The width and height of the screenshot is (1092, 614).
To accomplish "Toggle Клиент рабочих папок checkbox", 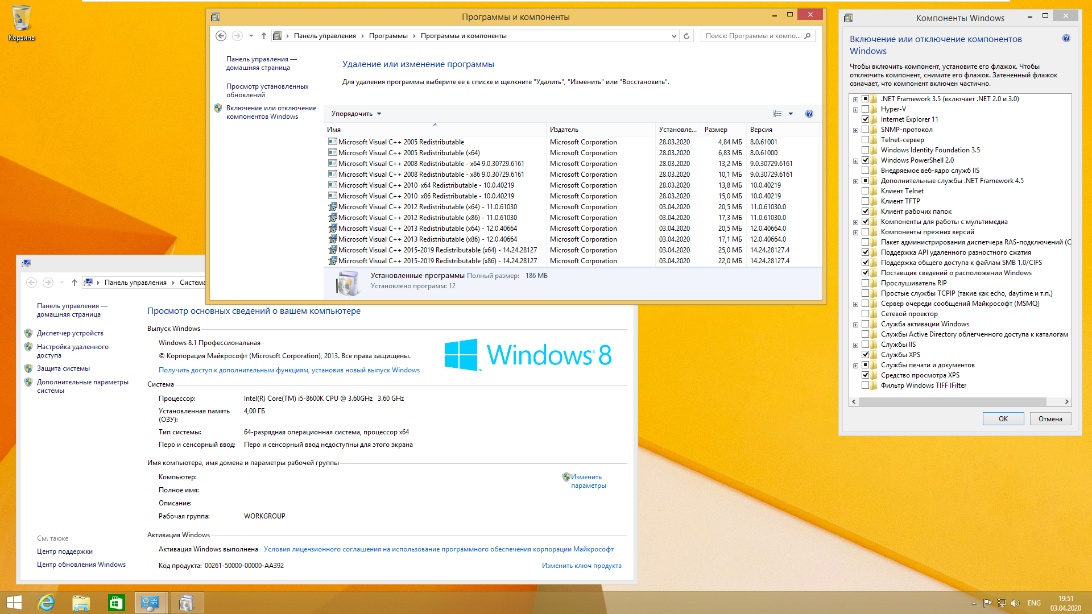I will (865, 211).
